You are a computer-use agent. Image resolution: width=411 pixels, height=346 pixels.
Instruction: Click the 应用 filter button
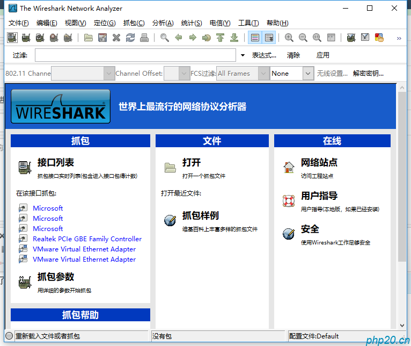322,55
